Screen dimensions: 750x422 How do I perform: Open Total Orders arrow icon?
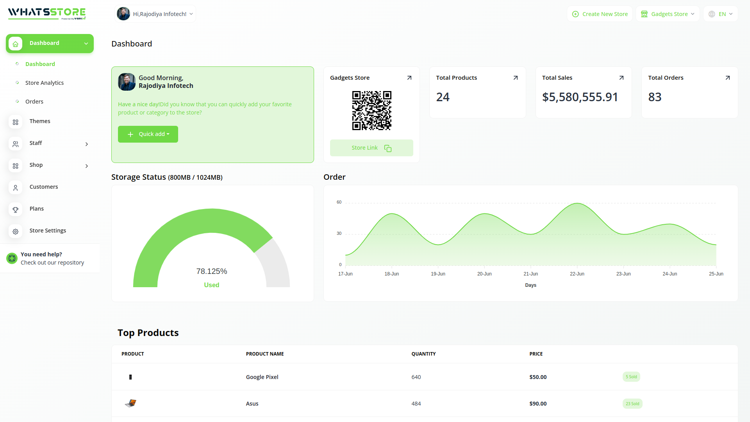tap(727, 78)
